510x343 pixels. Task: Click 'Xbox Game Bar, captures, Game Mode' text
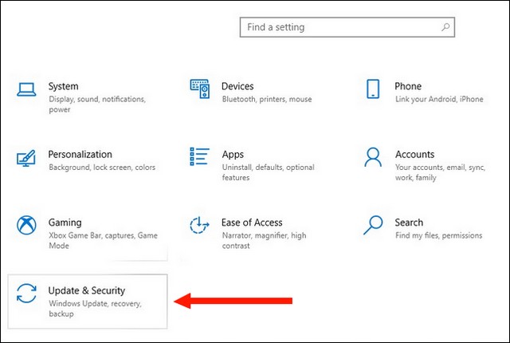[x=103, y=240]
